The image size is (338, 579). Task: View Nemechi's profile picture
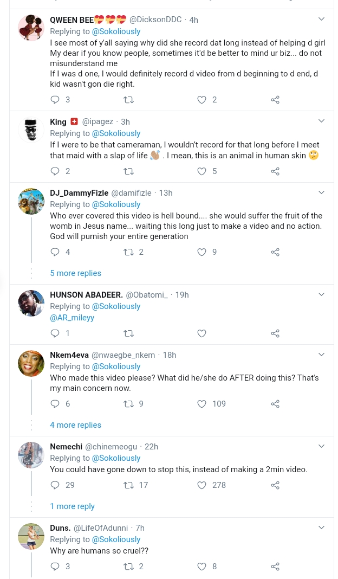[x=31, y=455]
